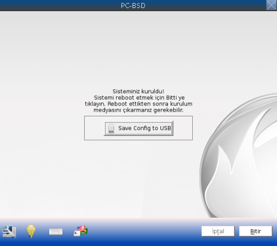Open the keyboard layout flags icon

point(81,231)
